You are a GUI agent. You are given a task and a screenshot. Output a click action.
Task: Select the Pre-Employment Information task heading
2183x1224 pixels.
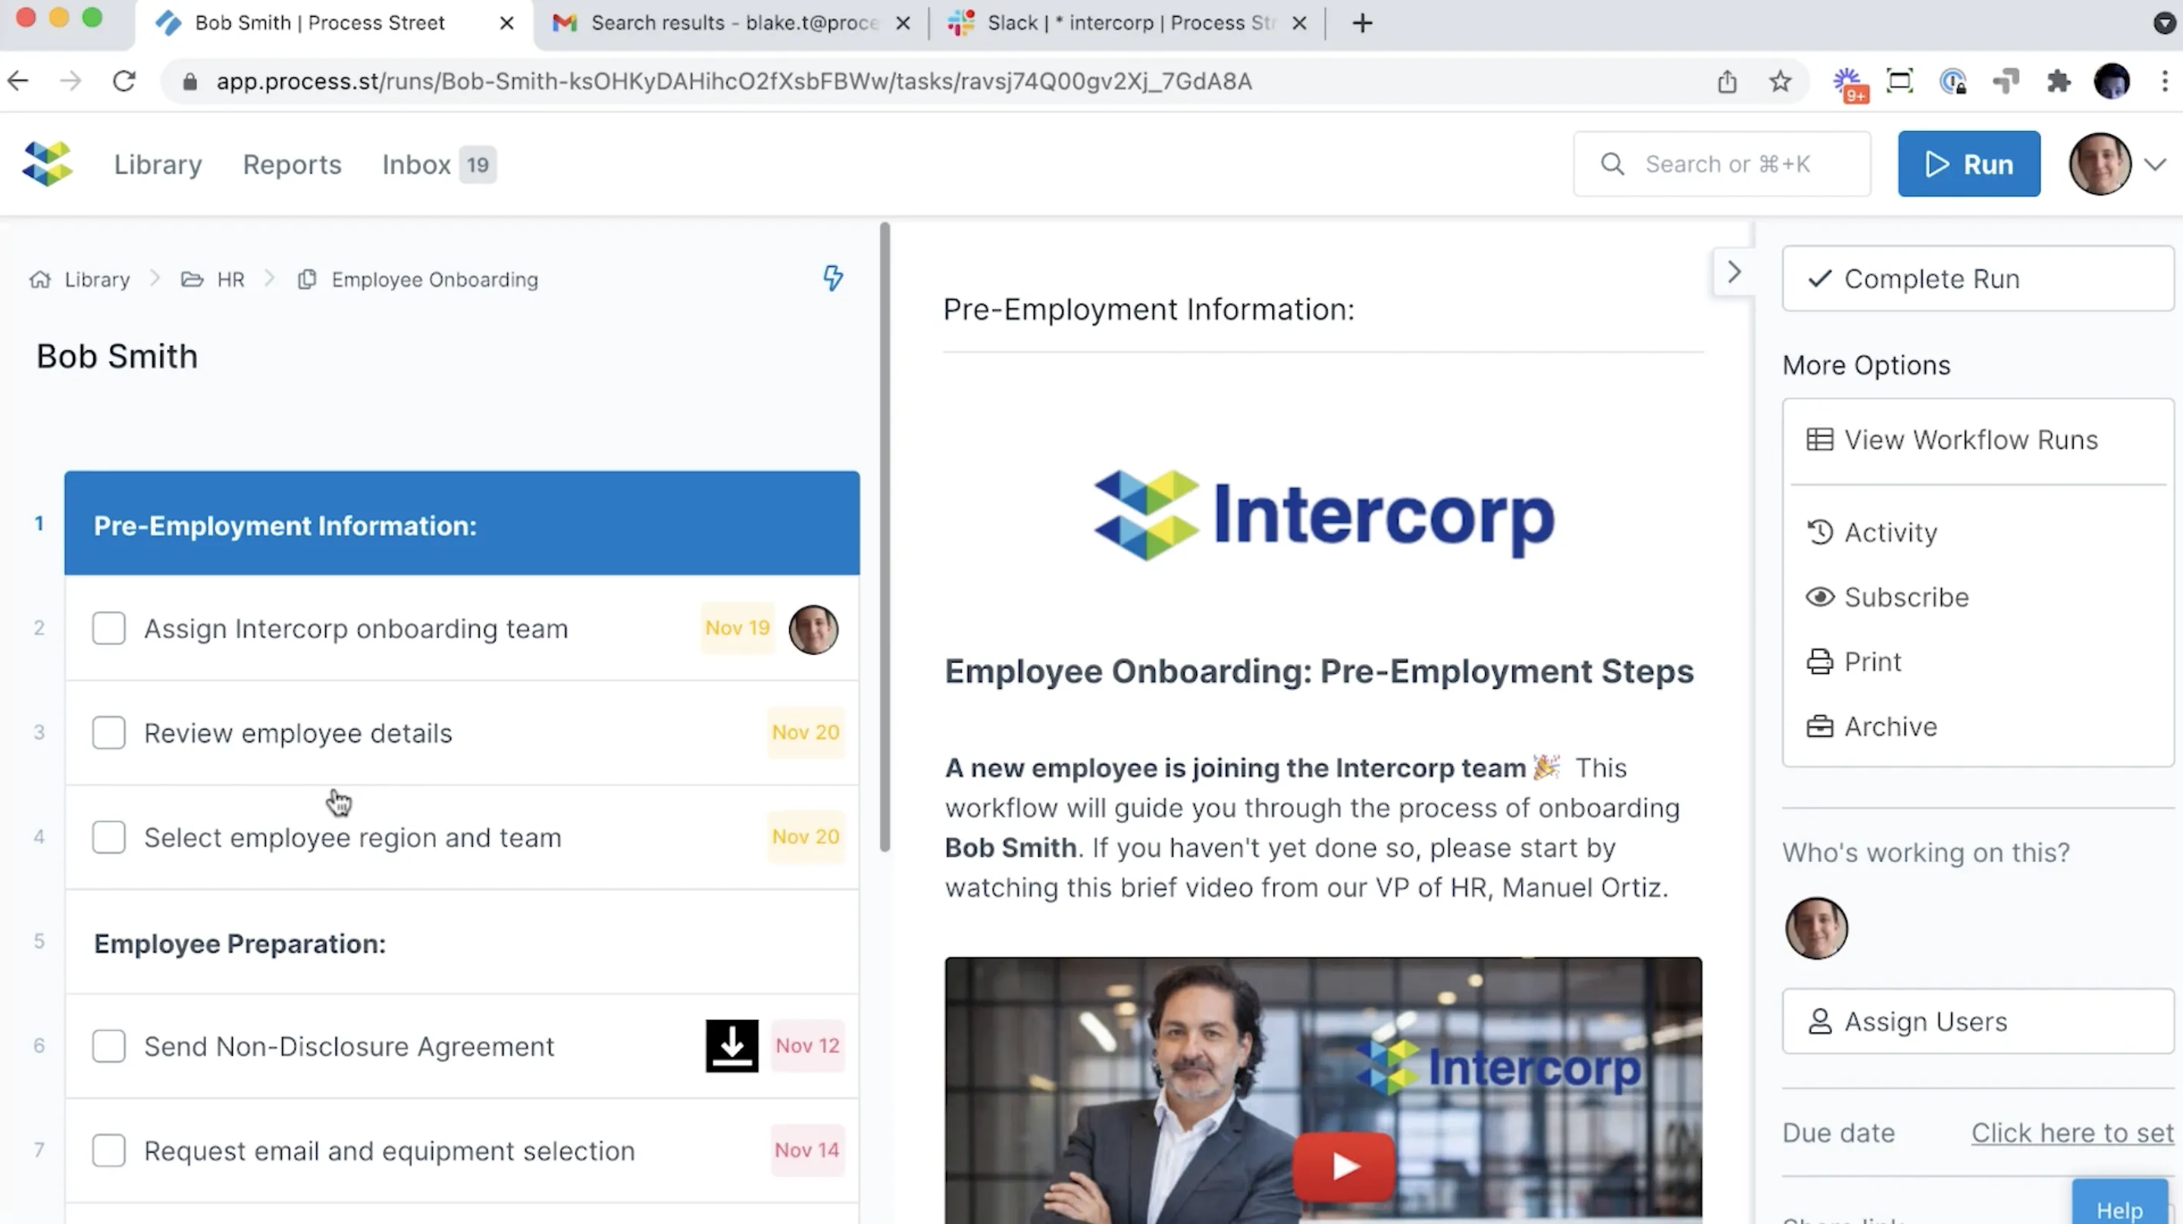tap(462, 524)
